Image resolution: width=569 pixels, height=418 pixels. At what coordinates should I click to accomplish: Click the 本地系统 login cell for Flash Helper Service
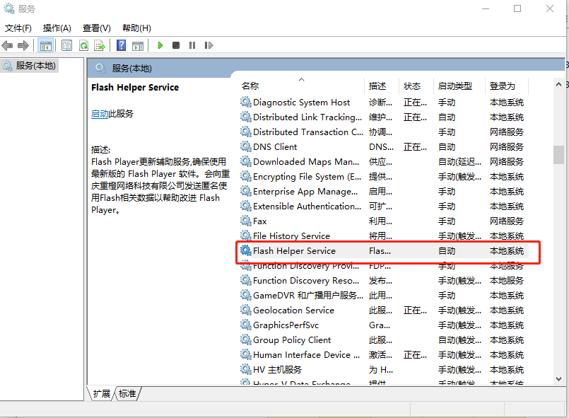[507, 251]
